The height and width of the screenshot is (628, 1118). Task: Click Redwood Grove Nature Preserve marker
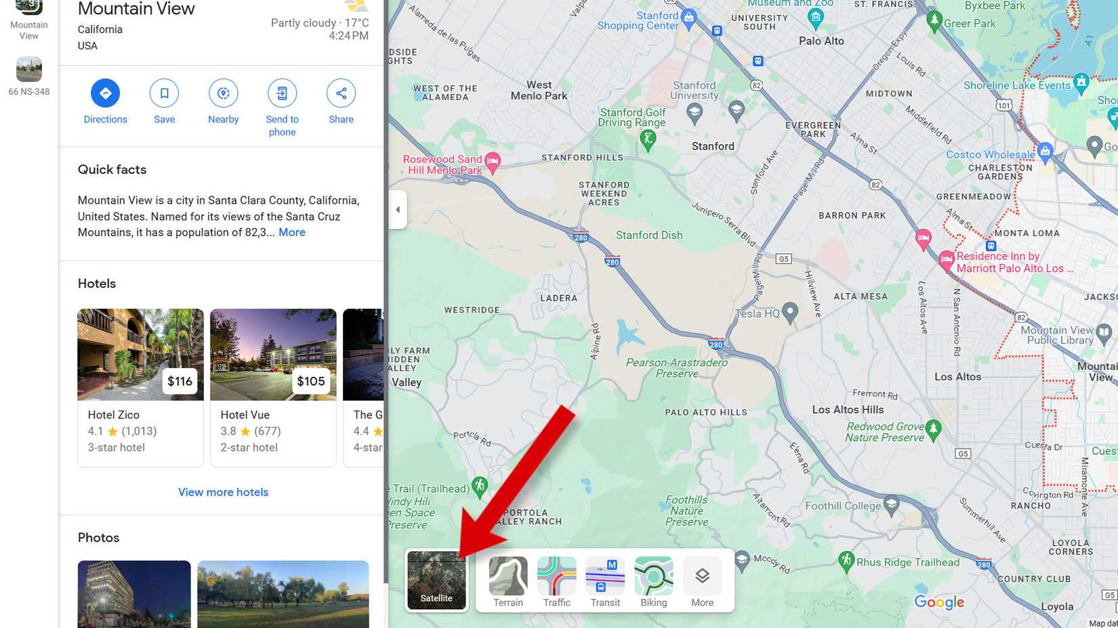(x=933, y=430)
